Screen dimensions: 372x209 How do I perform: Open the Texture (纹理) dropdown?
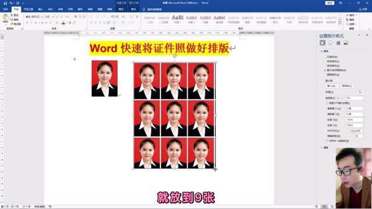(361, 92)
